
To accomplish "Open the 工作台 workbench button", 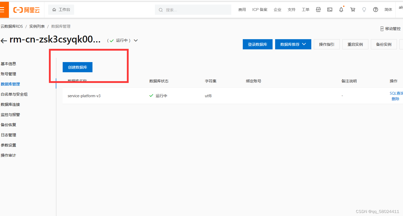I will (61, 10).
